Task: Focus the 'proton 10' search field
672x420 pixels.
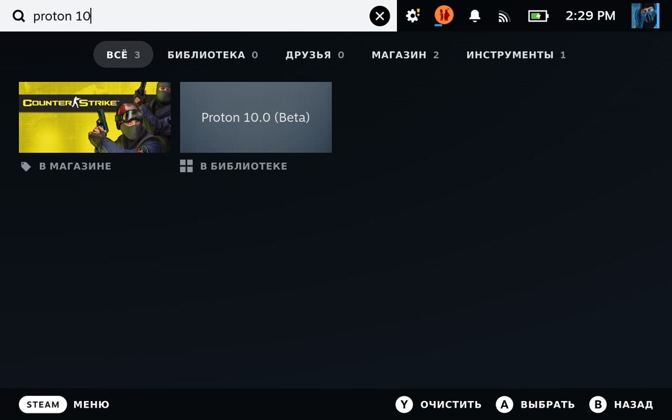Action: point(197,16)
